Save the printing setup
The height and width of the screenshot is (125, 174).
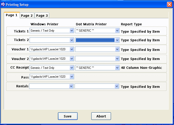click(68, 116)
